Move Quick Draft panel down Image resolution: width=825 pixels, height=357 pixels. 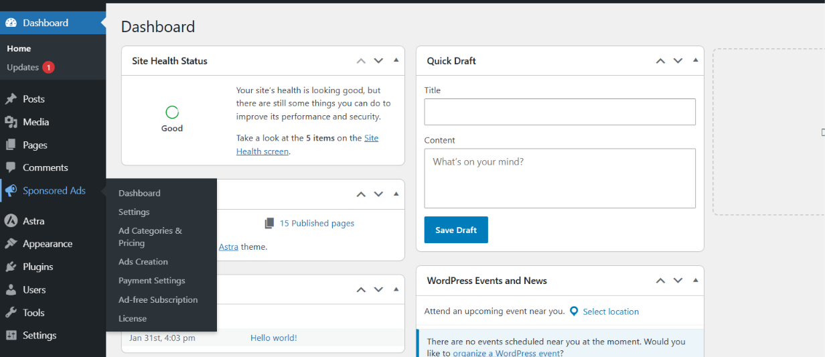tap(678, 61)
